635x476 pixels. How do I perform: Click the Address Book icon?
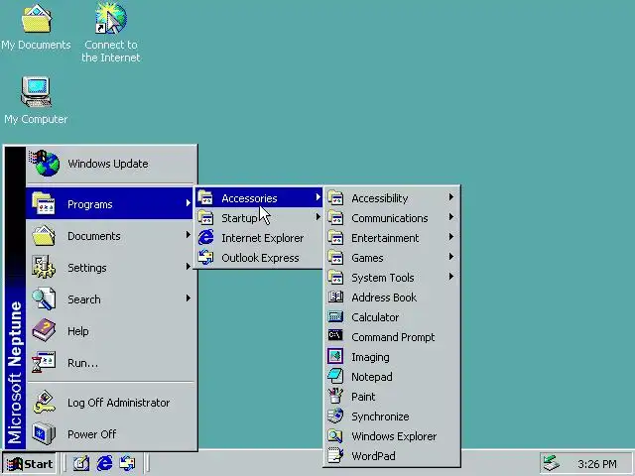click(335, 297)
